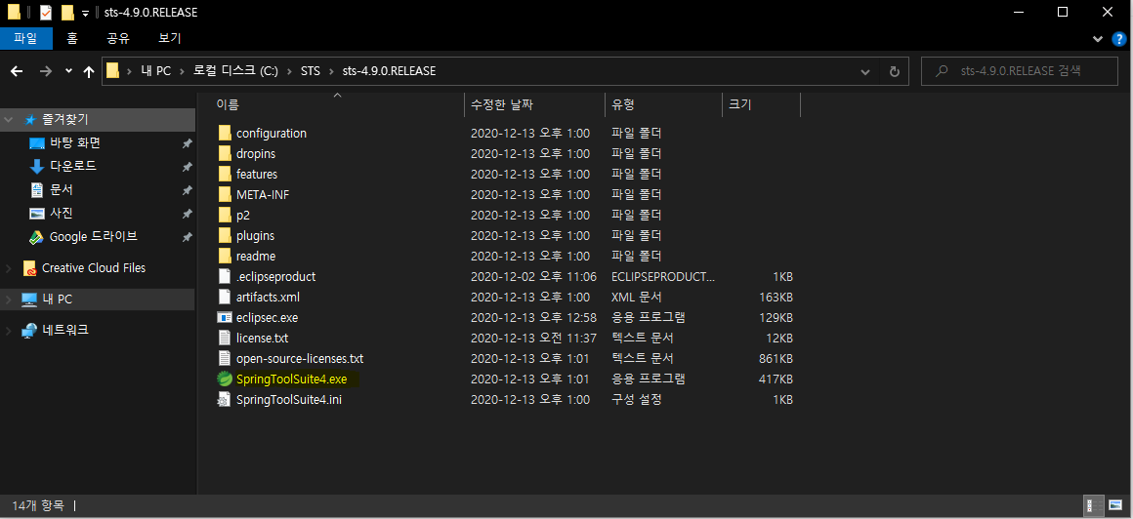The height and width of the screenshot is (519, 1133).
Task: Open the Explorer help question mark
Action: [1117, 39]
